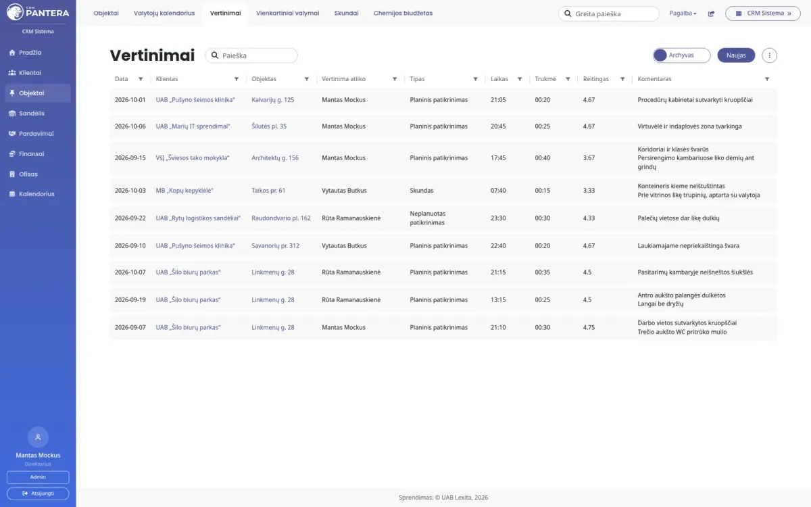Click the external link icon beside Pagalba
Screen dimensions: 811x507
click(x=711, y=14)
